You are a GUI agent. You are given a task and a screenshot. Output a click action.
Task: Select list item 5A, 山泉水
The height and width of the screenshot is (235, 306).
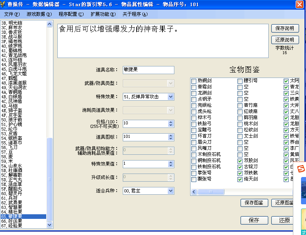pyautogui.click(x=23, y=166)
